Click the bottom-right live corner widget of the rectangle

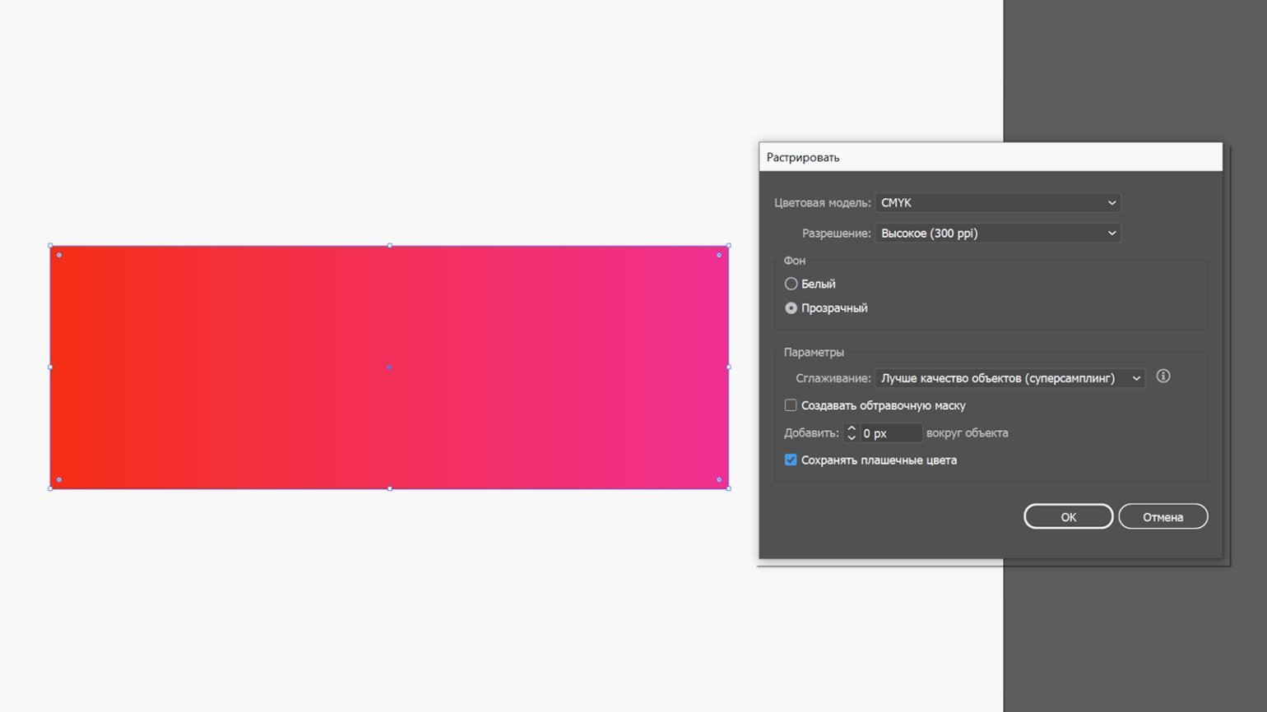point(719,479)
